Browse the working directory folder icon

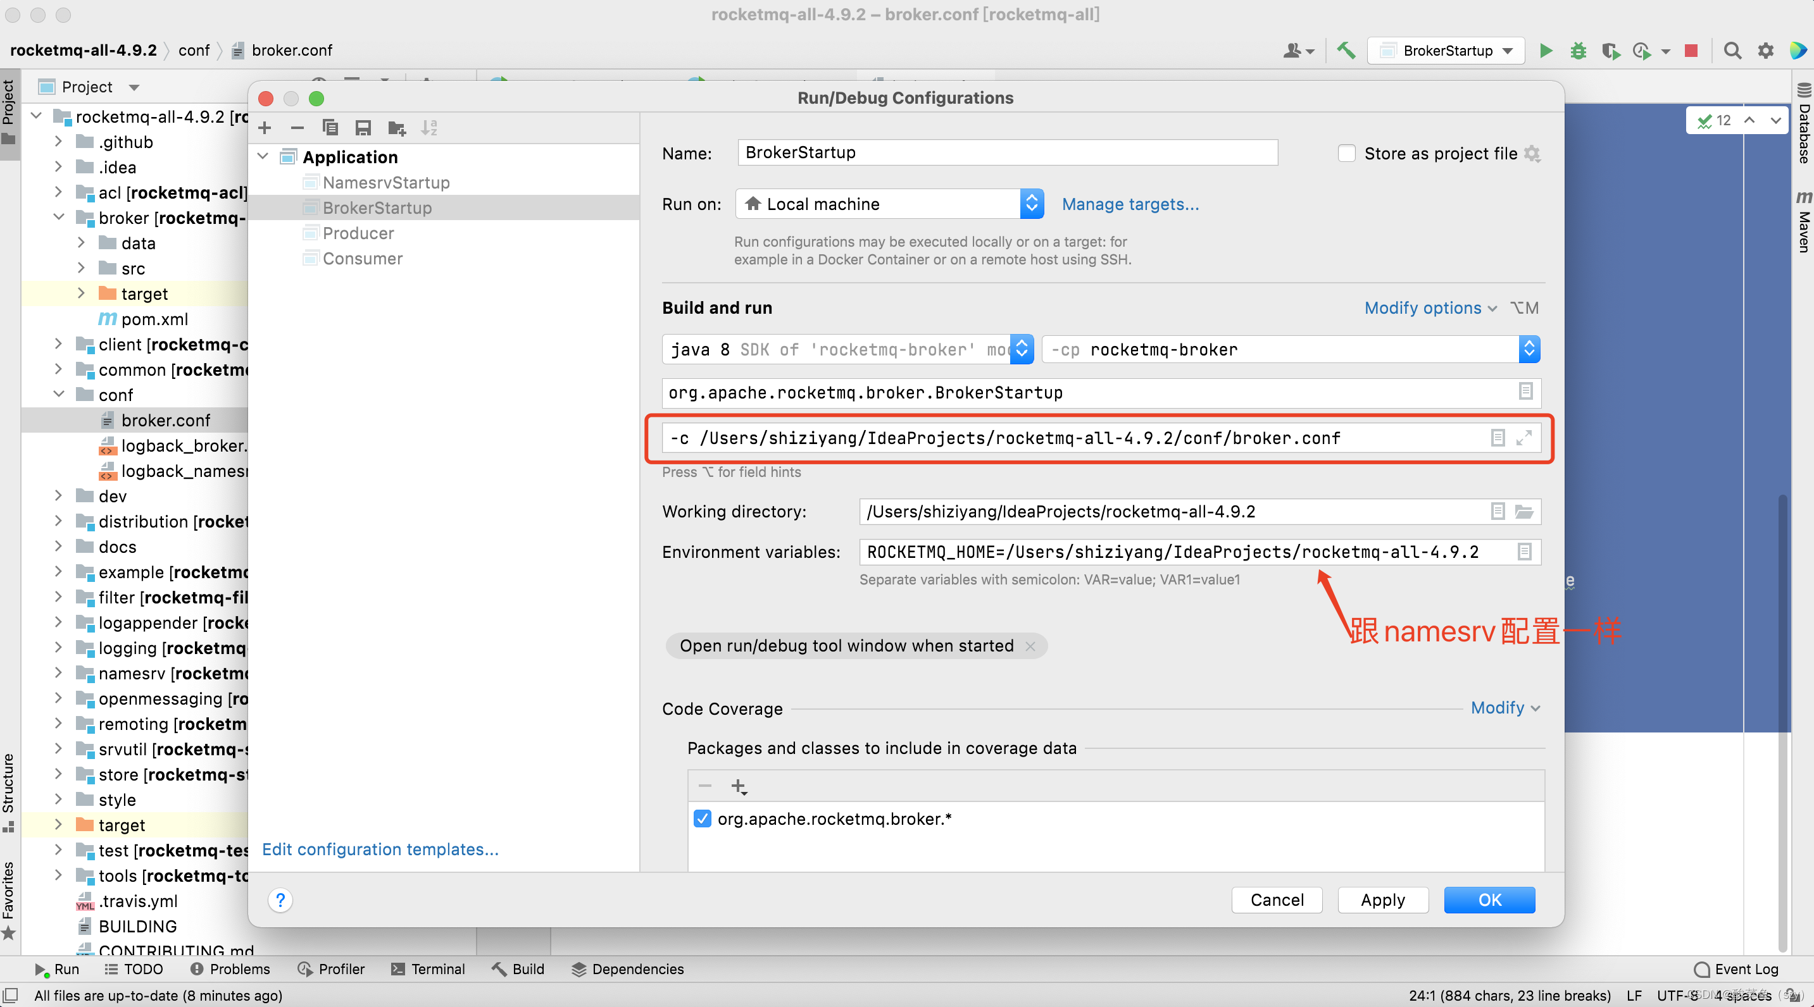(1524, 512)
